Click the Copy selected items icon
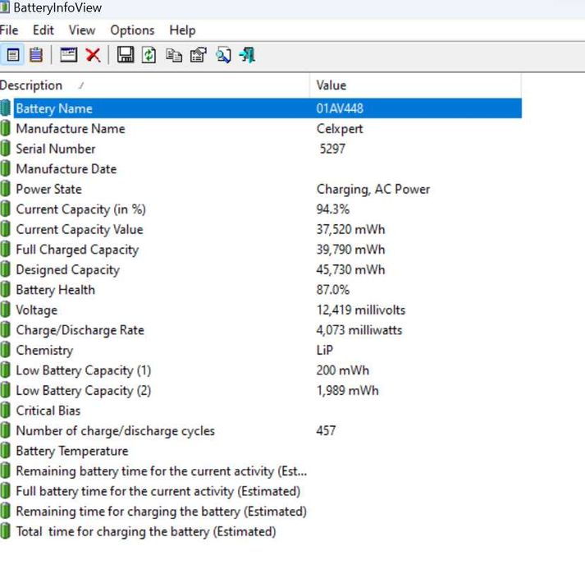This screenshot has width=585, height=574. tap(174, 55)
